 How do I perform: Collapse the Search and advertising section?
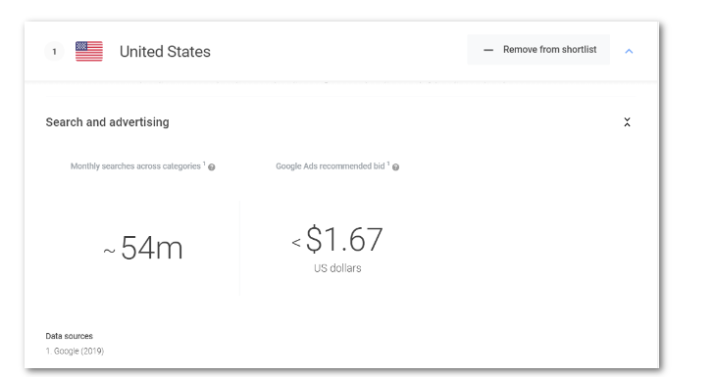point(627,122)
